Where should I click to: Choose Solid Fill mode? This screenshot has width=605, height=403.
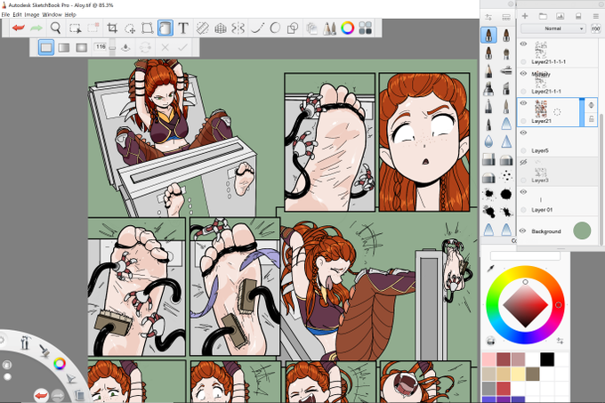[x=46, y=47]
